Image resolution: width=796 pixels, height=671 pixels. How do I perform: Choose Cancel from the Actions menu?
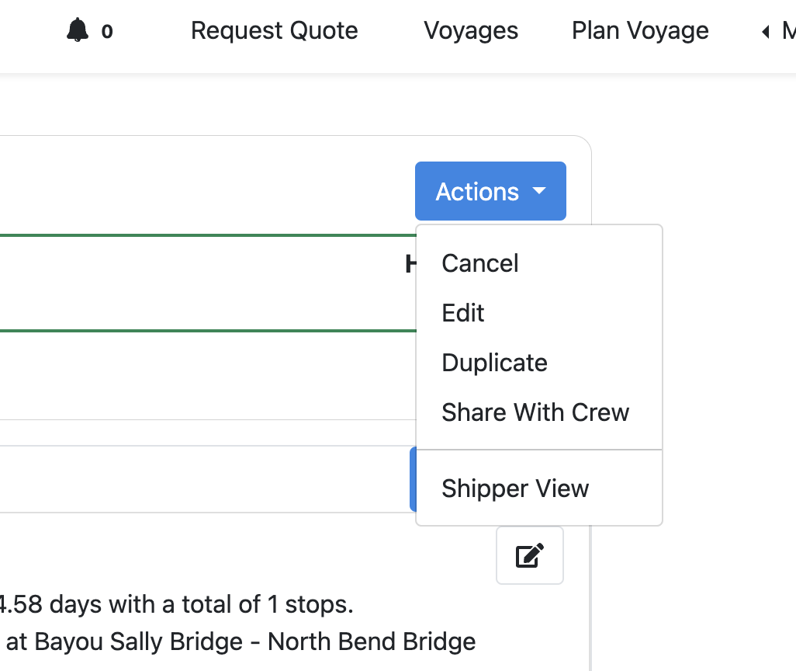click(x=480, y=263)
